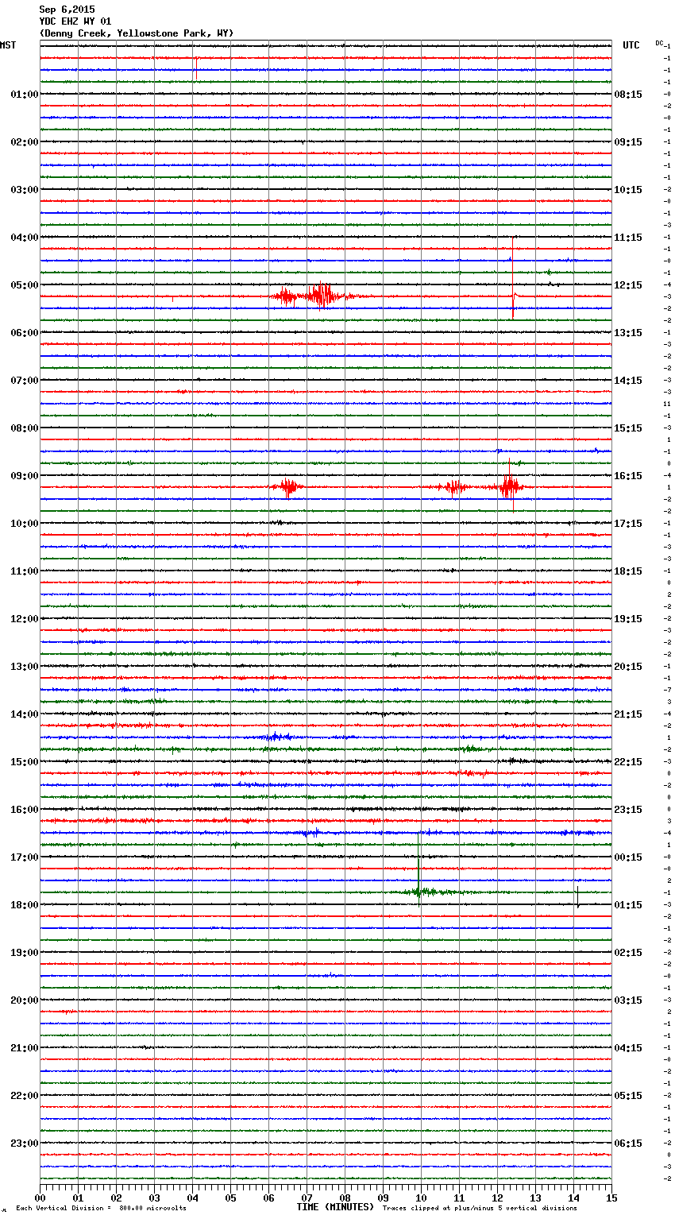
Task: Click the date header "Sep 6,2015"
Action: [67, 10]
